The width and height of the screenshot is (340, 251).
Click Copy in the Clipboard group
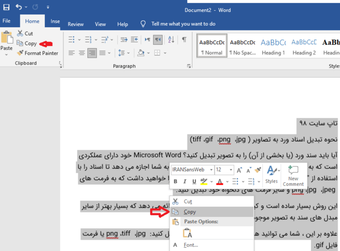point(27,44)
